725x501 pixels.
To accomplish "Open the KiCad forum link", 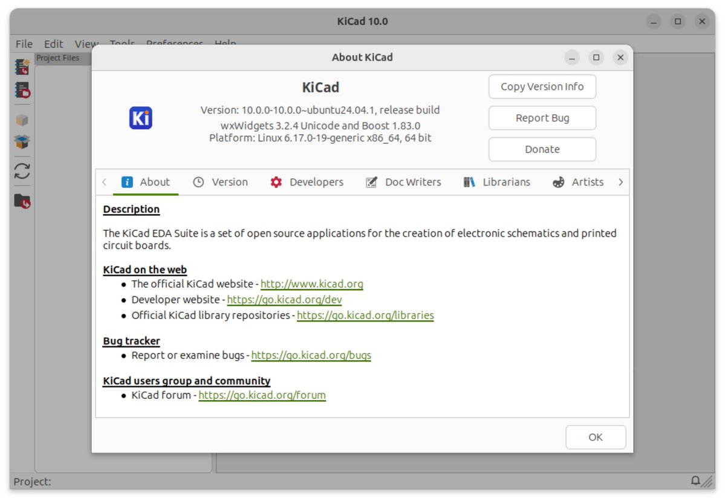I will (262, 395).
